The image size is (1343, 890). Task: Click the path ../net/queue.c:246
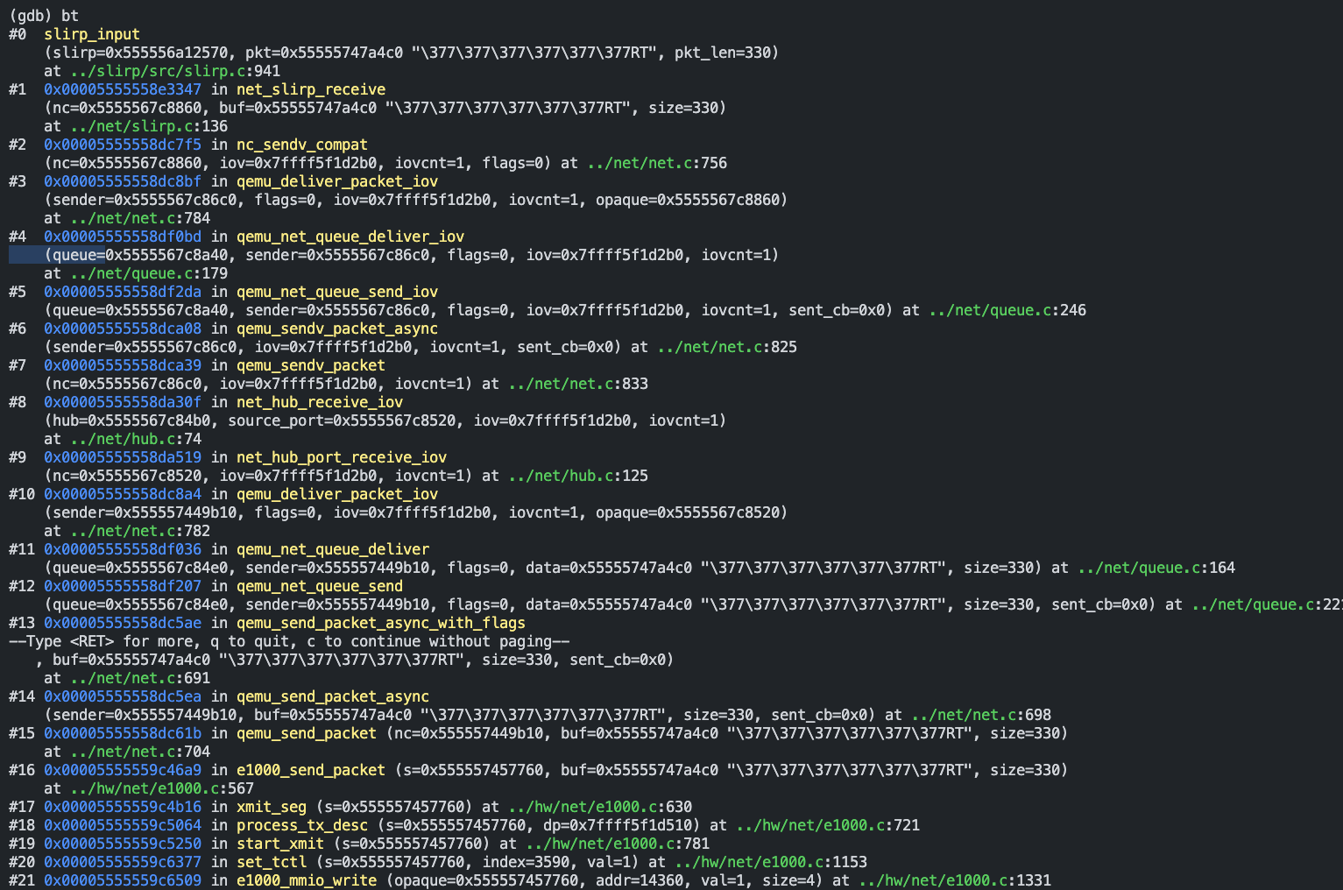tap(1007, 310)
